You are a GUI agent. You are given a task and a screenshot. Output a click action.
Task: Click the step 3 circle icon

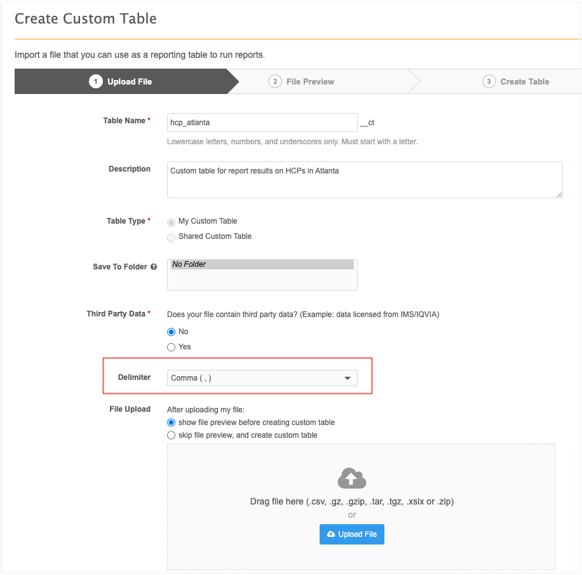tap(489, 81)
